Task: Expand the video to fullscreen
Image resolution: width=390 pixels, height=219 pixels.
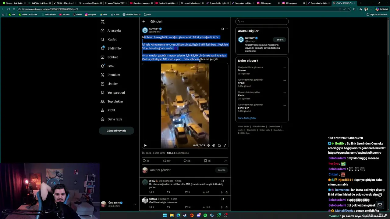Action: pos(225,145)
